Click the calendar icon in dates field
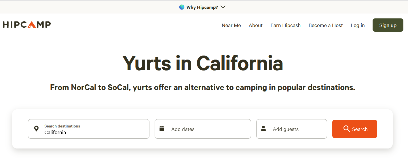Viewport: 408px width, 160px height. (x=162, y=128)
